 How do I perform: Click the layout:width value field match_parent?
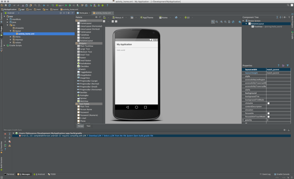click(278, 70)
